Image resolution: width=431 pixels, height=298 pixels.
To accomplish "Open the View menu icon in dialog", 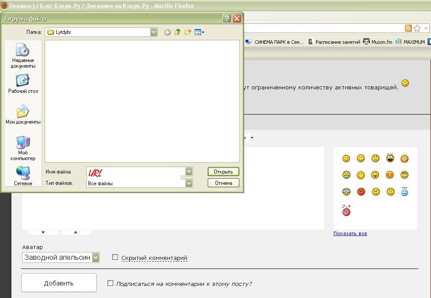I will (199, 32).
